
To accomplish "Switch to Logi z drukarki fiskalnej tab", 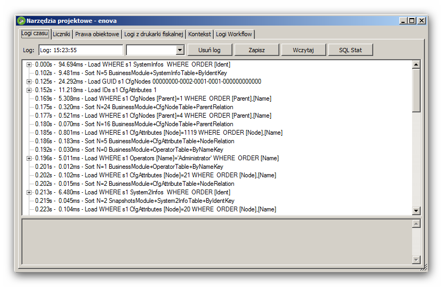I will point(154,34).
